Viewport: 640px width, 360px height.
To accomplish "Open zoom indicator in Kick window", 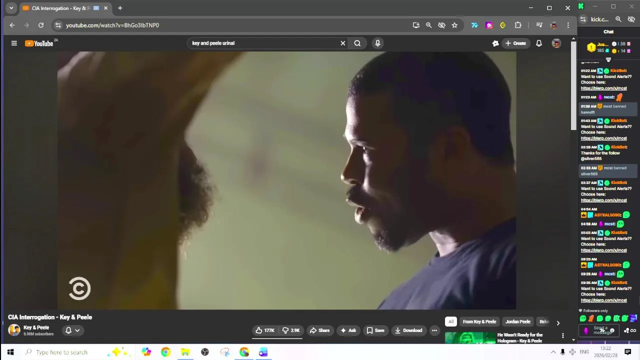I will click(x=618, y=19).
